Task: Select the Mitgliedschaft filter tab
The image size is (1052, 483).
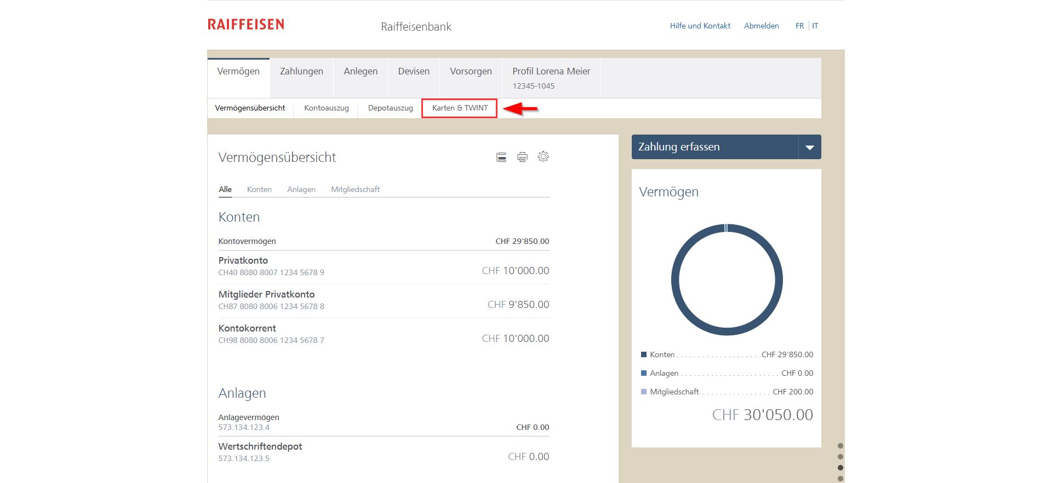Action: (x=355, y=189)
